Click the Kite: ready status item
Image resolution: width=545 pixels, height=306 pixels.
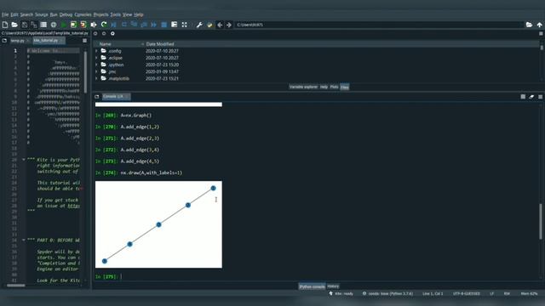[341, 293]
